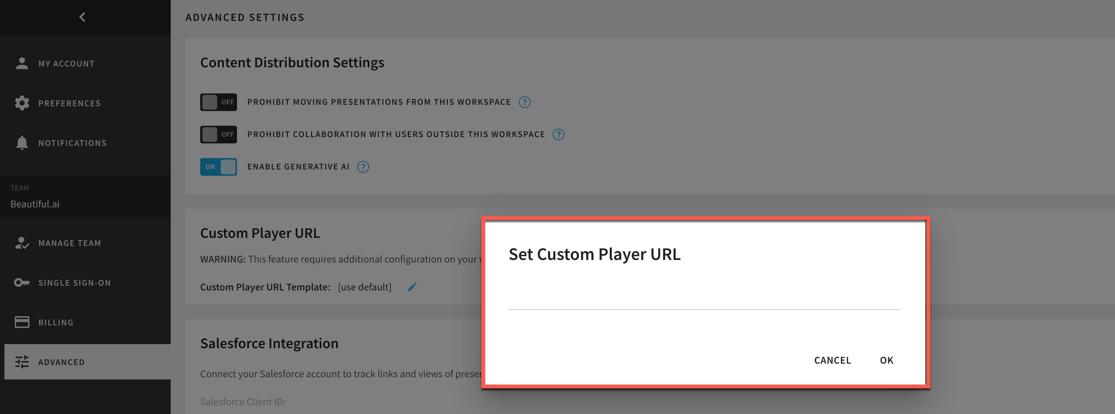1115x414 pixels.
Task: Select the Manage Team icon
Action: (22, 243)
